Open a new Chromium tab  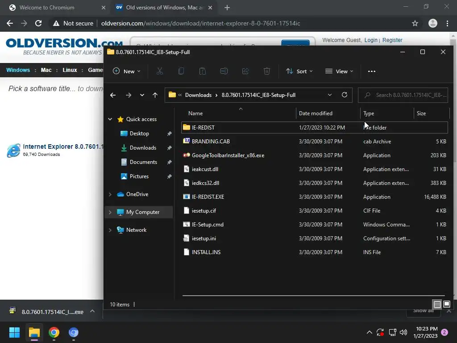point(227,8)
